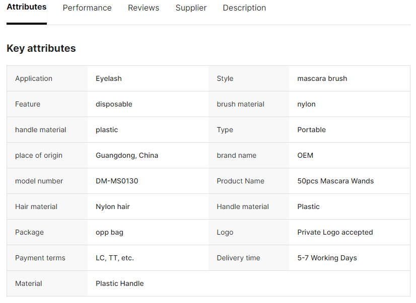Image resolution: width=416 pixels, height=303 pixels.
Task: Switch to the Reviews tab
Action: click(144, 8)
